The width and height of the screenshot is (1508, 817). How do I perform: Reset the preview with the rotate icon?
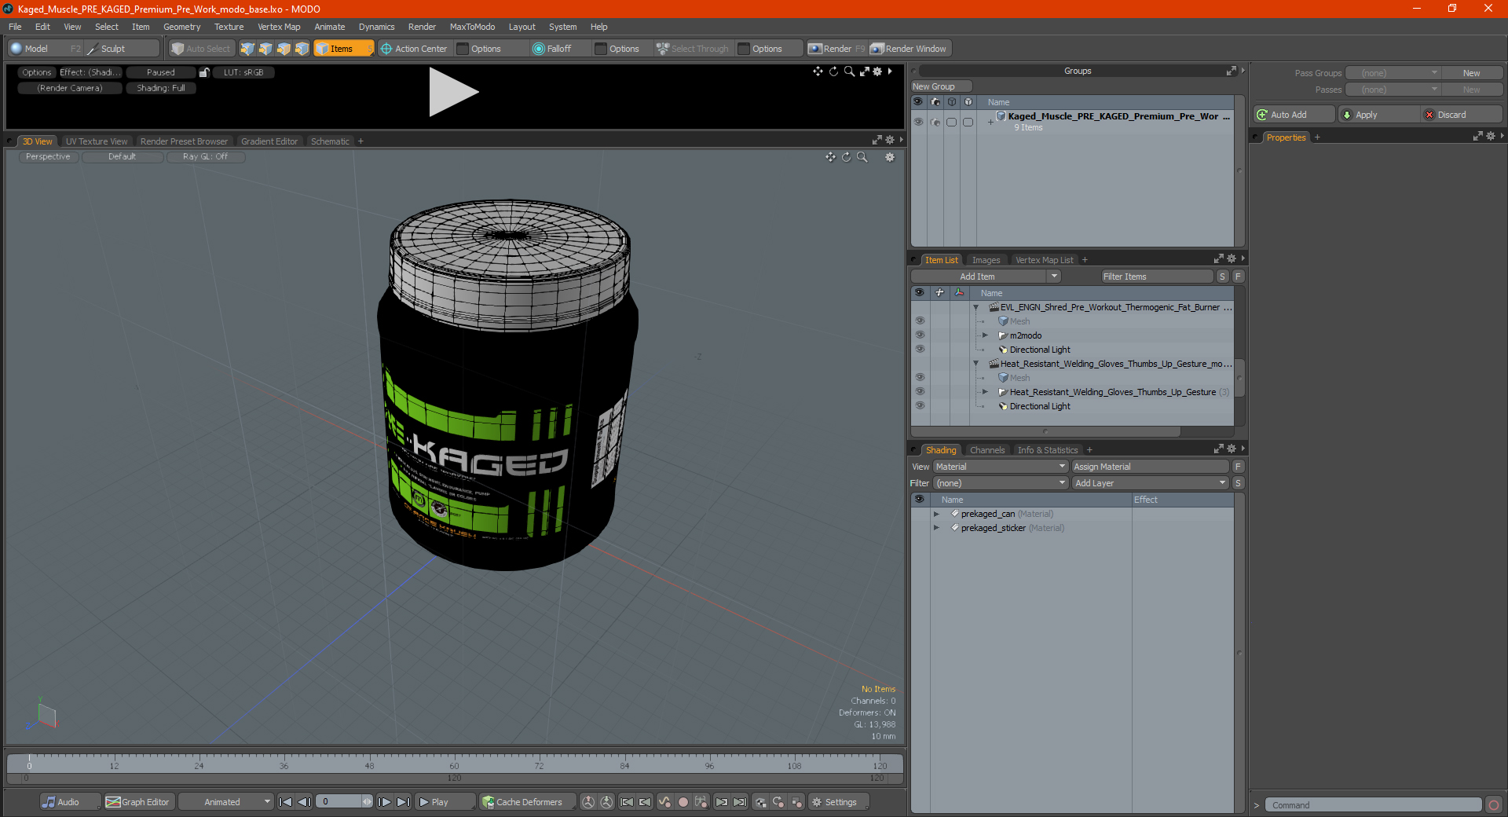(x=833, y=71)
